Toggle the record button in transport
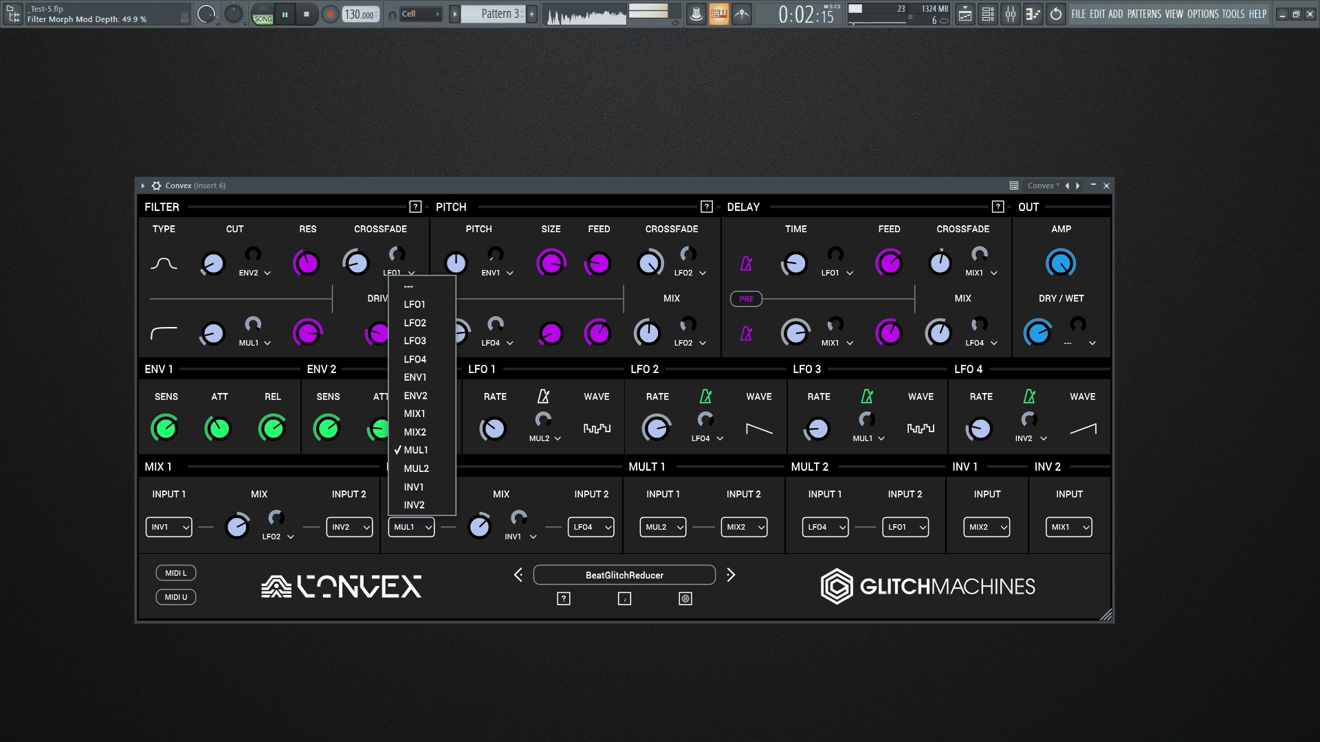 click(x=331, y=14)
